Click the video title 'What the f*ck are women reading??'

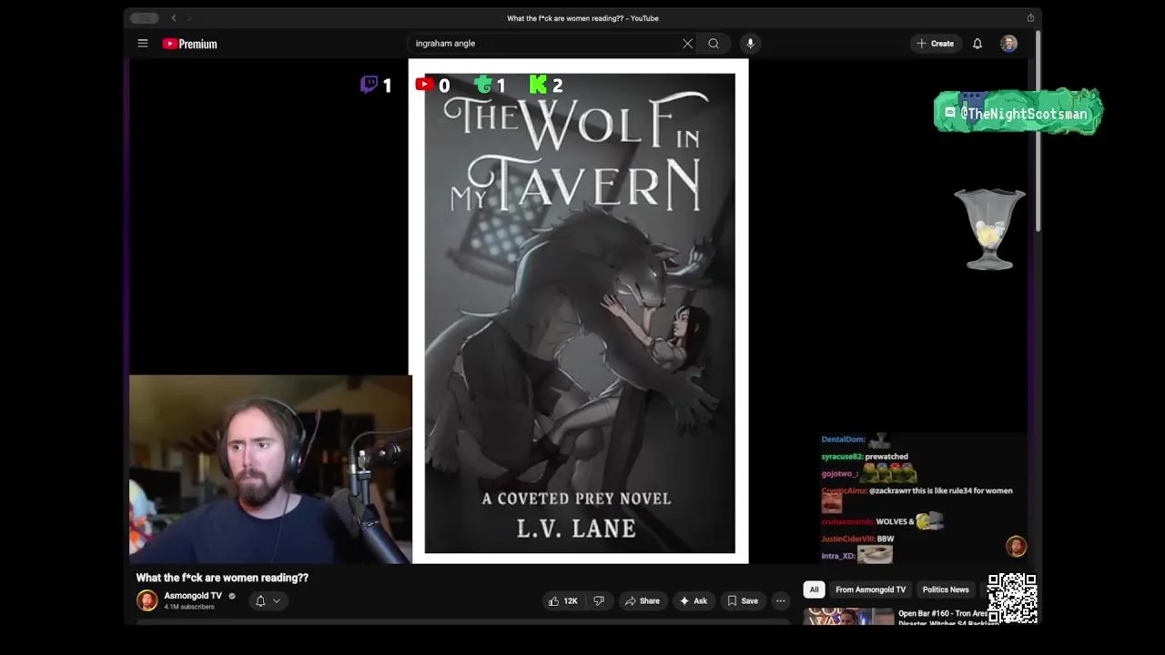(x=222, y=578)
